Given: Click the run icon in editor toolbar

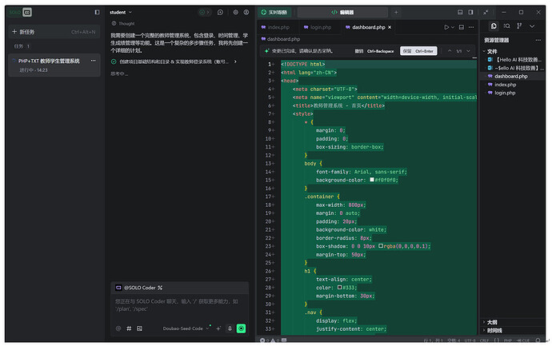Looking at the screenshot, I should click(x=447, y=27).
